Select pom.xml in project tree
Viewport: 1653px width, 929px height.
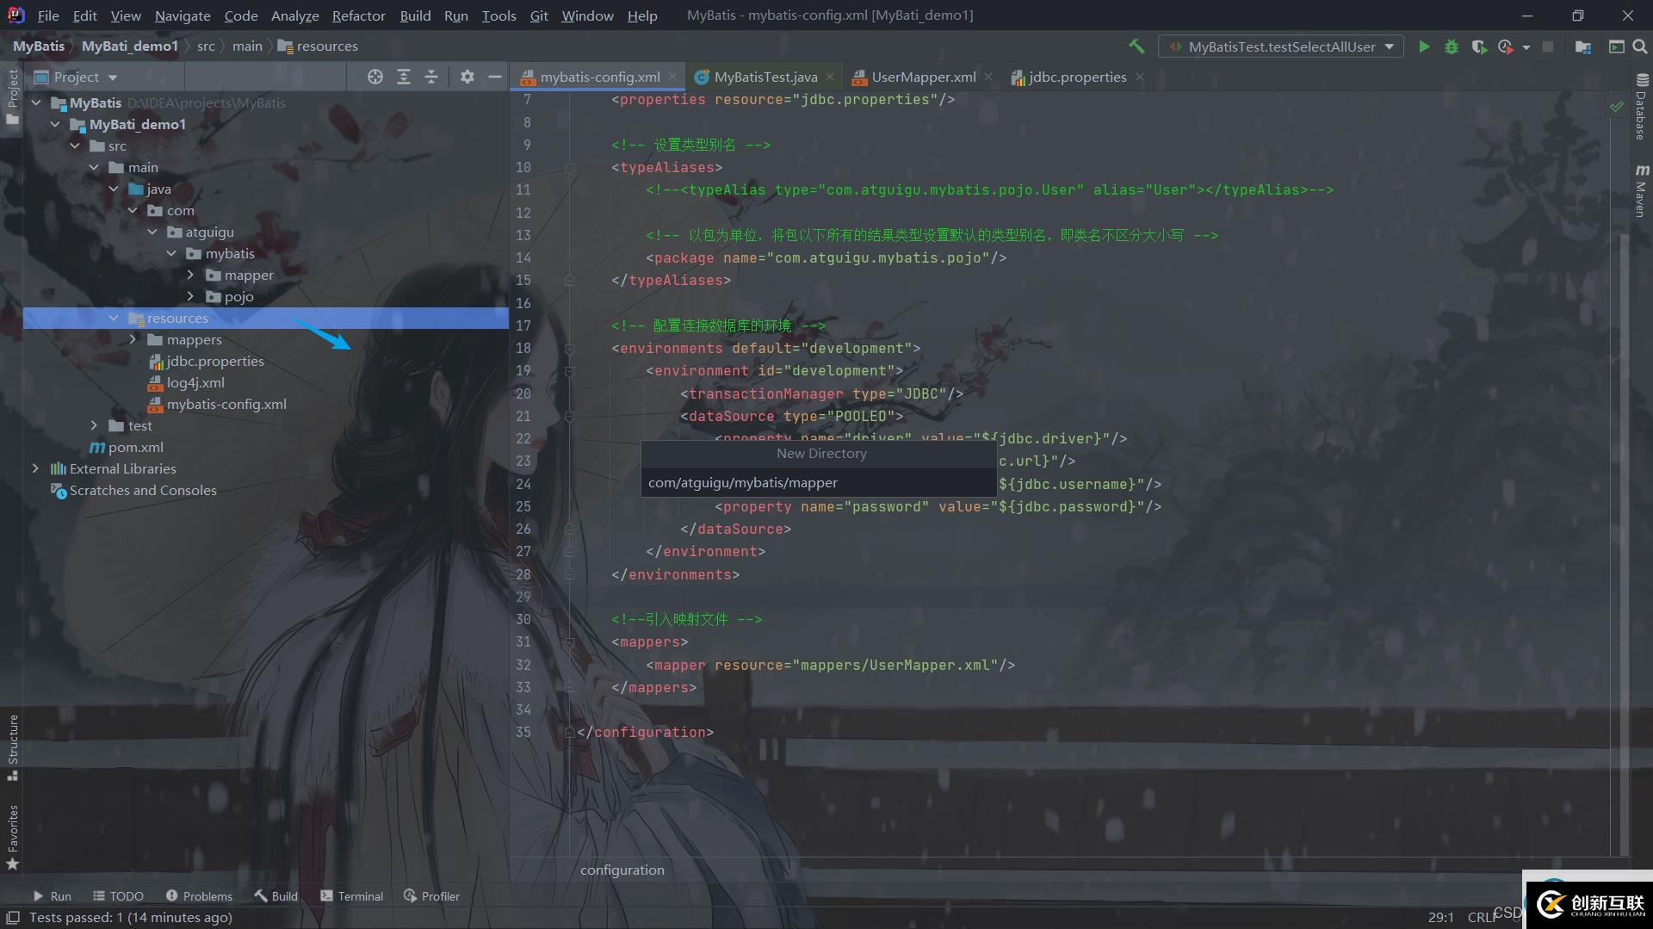click(x=127, y=447)
